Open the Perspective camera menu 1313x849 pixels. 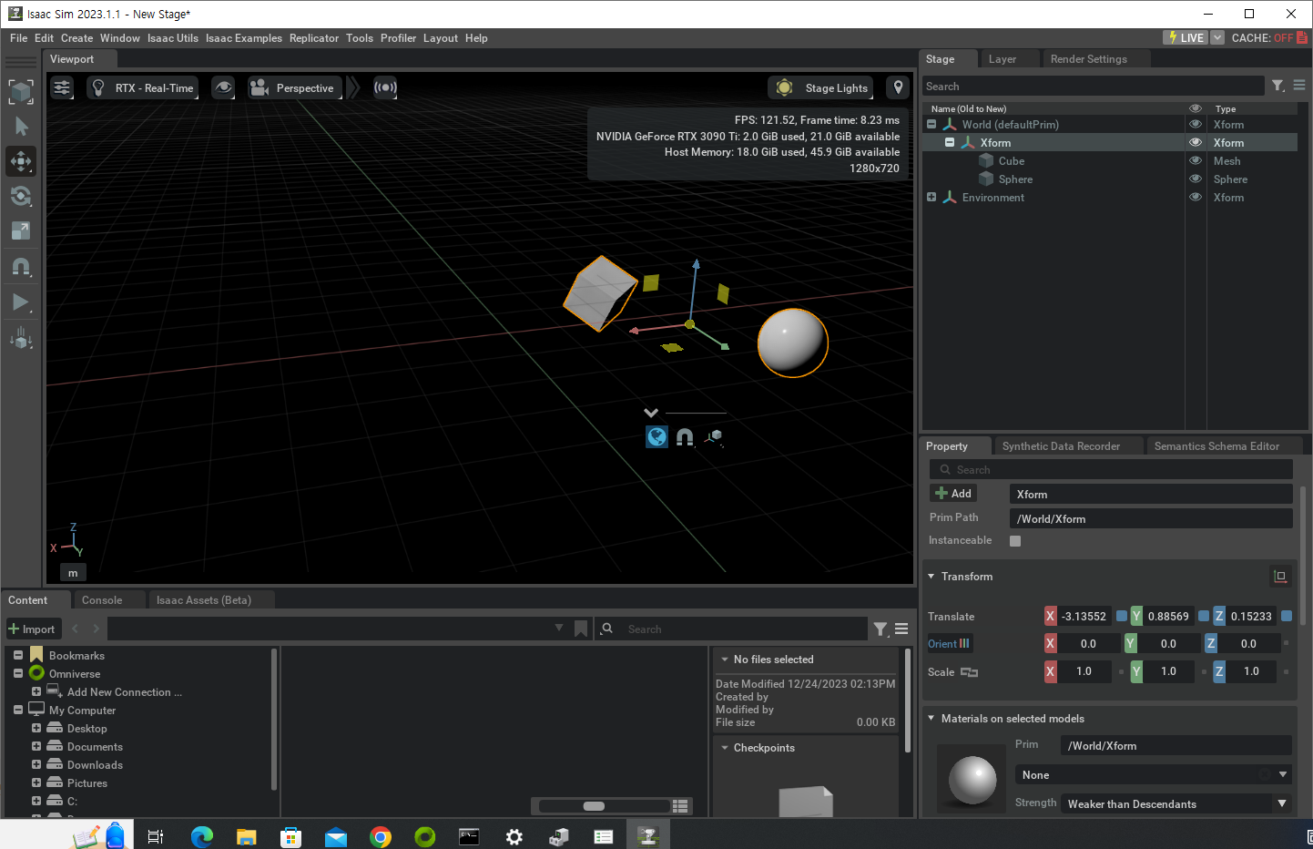295,87
